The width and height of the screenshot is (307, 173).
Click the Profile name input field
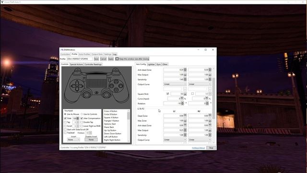coord(79,59)
